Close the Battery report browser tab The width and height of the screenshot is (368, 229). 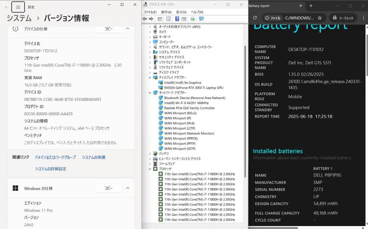click(x=301, y=6)
